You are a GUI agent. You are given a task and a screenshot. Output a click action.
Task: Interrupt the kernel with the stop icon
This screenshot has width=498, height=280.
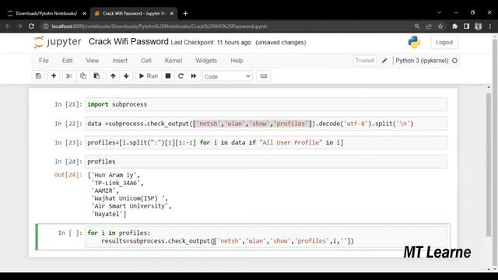pos(168,76)
